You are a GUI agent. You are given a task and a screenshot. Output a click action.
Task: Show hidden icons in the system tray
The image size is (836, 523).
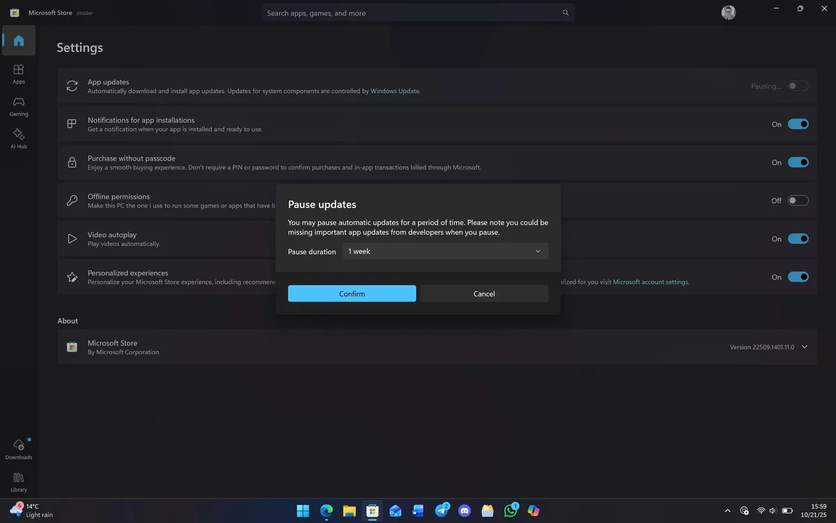[727, 510]
